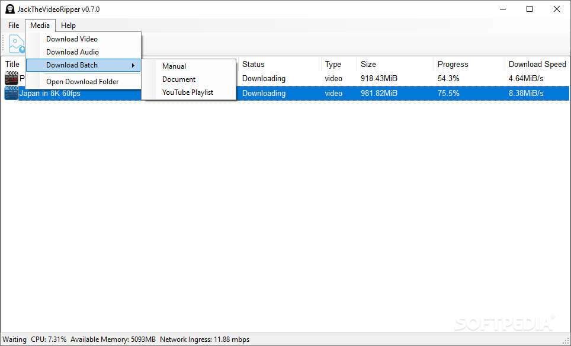This screenshot has width=571, height=346.
Task: Click the 4.64MiB/s speed cell
Action: (x=526, y=78)
